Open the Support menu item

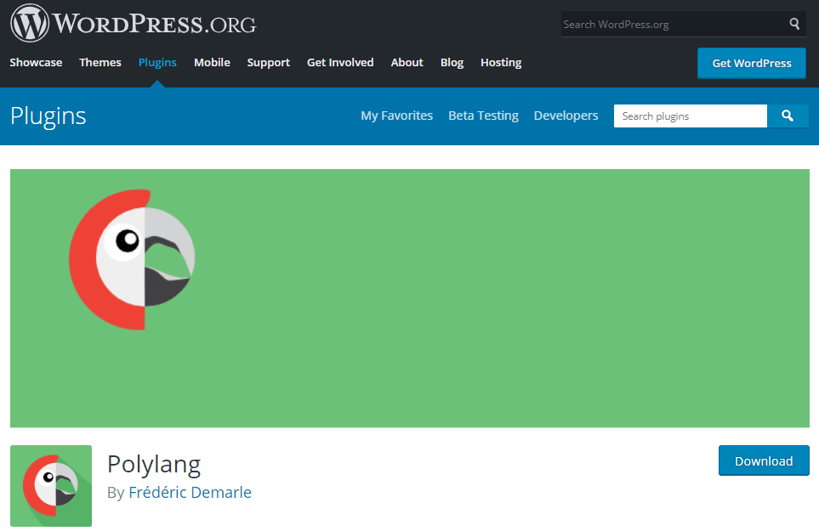click(269, 63)
